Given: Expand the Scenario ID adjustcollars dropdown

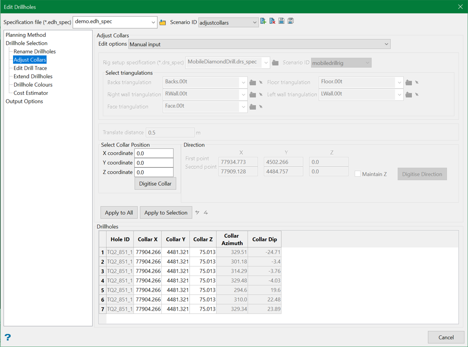Looking at the screenshot, I should coord(228,22).
